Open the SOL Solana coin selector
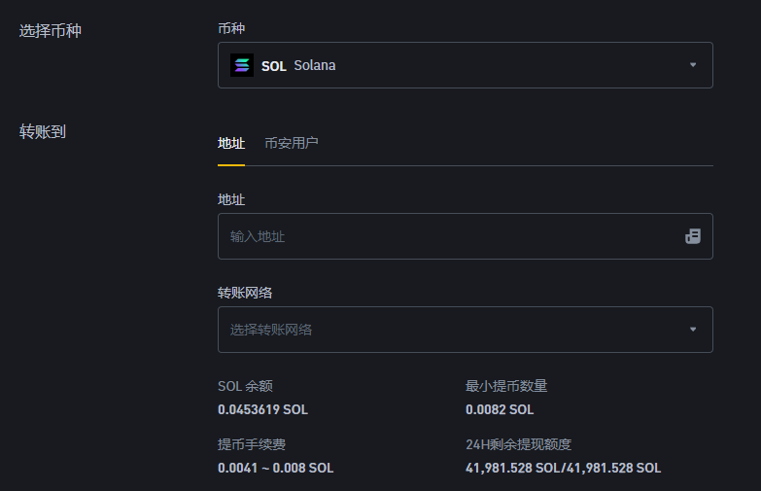The width and height of the screenshot is (761, 491). pos(465,65)
